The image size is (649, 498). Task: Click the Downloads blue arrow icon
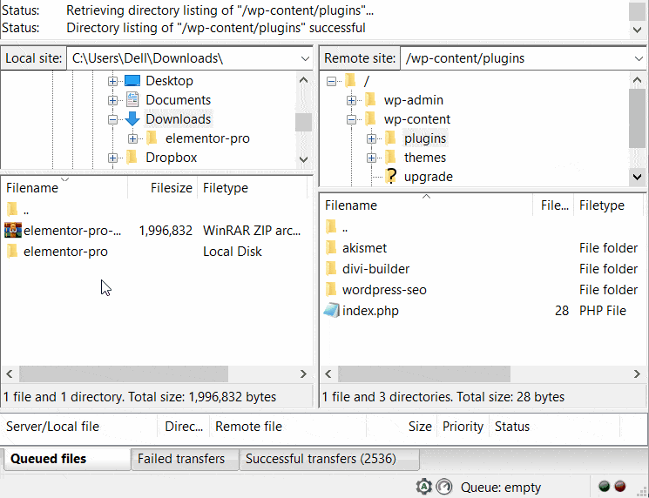point(132,119)
